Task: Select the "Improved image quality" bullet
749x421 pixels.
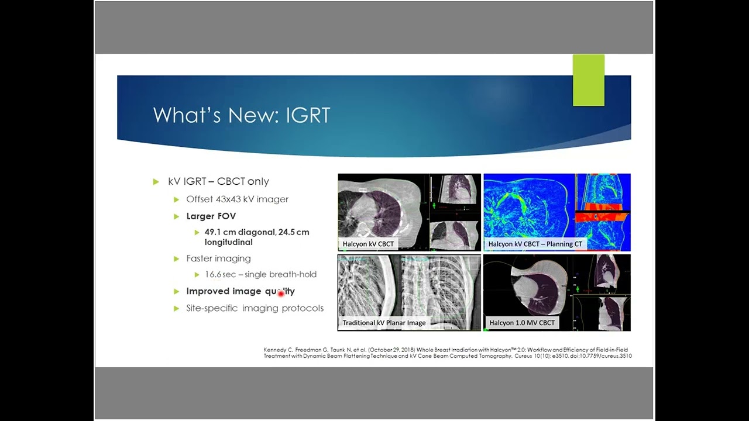Action: (240, 291)
